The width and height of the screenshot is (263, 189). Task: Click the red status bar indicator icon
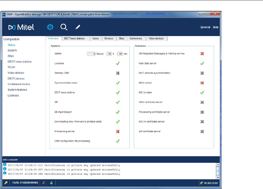click(44, 183)
